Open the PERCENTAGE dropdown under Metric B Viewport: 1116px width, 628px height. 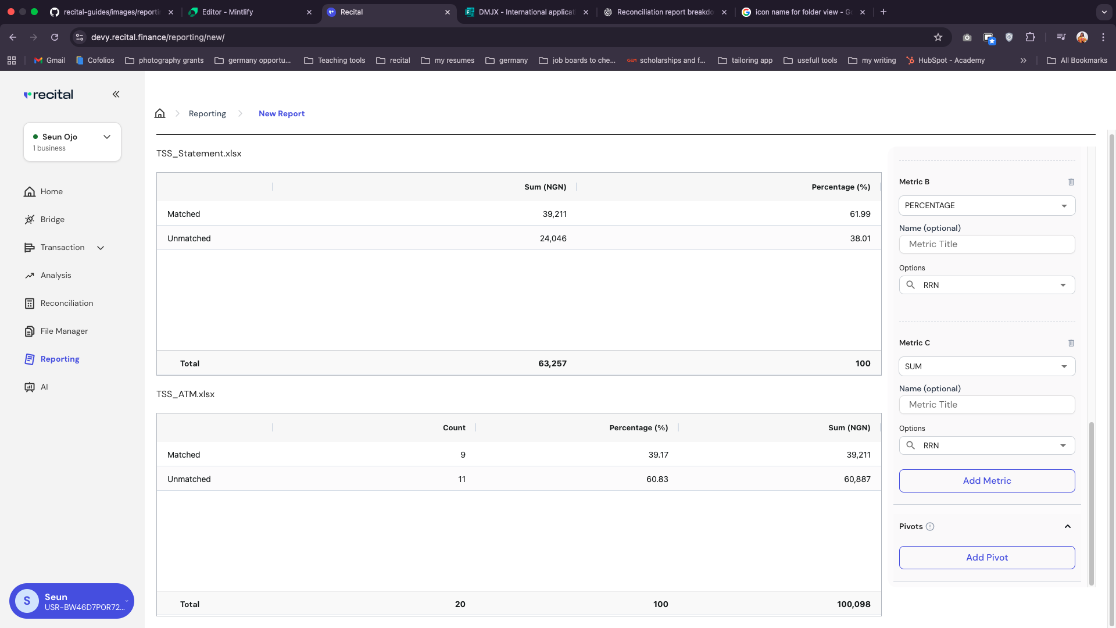987,205
